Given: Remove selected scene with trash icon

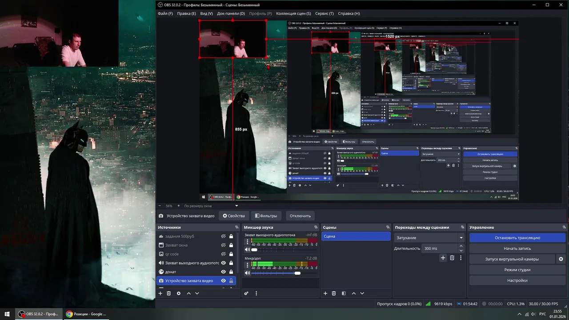Looking at the screenshot, I should pyautogui.click(x=334, y=293).
